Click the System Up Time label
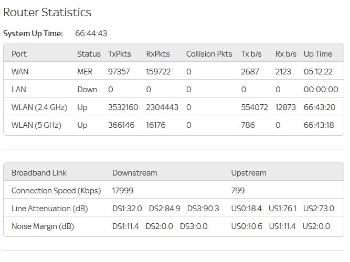This screenshot has width=350, height=262. 33,34
